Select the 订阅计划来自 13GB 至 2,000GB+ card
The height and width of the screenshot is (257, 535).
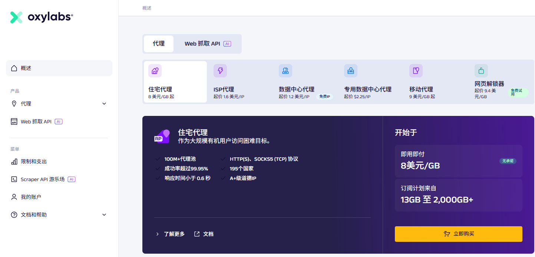coord(458,195)
